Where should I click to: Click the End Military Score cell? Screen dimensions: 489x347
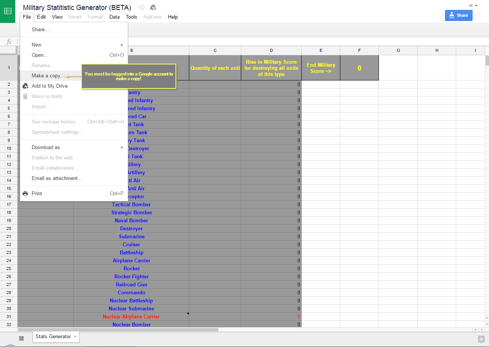click(321, 68)
